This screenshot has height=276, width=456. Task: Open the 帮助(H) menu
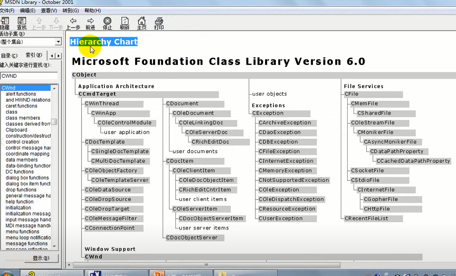[x=92, y=11]
